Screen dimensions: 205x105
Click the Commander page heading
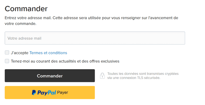(26, 9)
